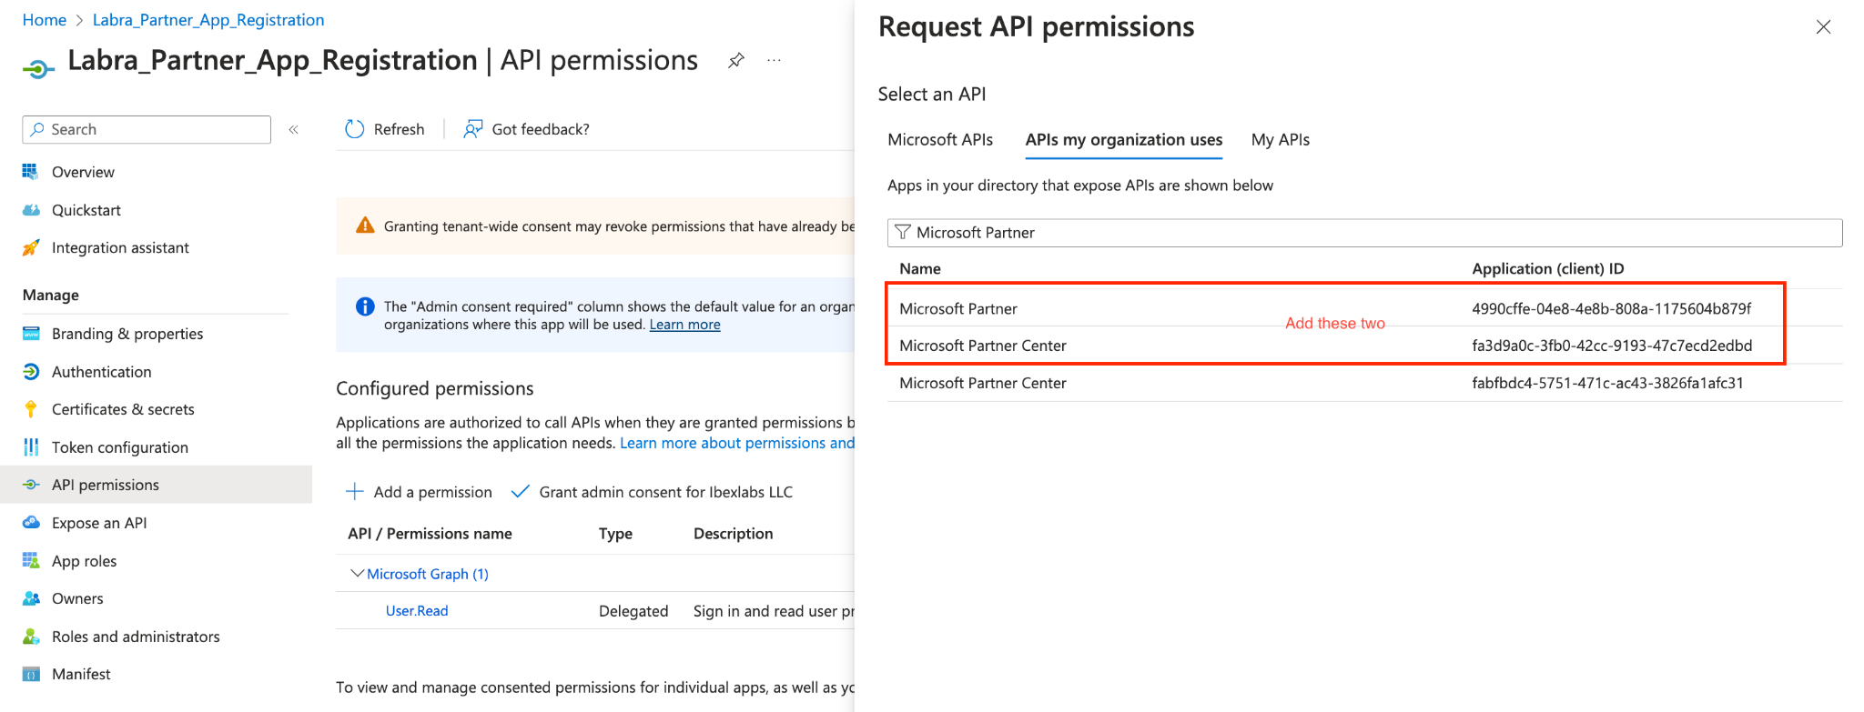Click the orange warning triangle icon
1864x712 pixels.
(x=365, y=225)
